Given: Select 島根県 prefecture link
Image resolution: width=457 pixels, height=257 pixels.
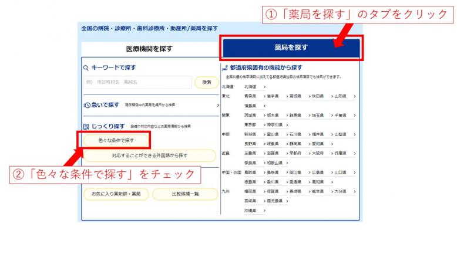Looking at the screenshot, I should tap(277, 173).
